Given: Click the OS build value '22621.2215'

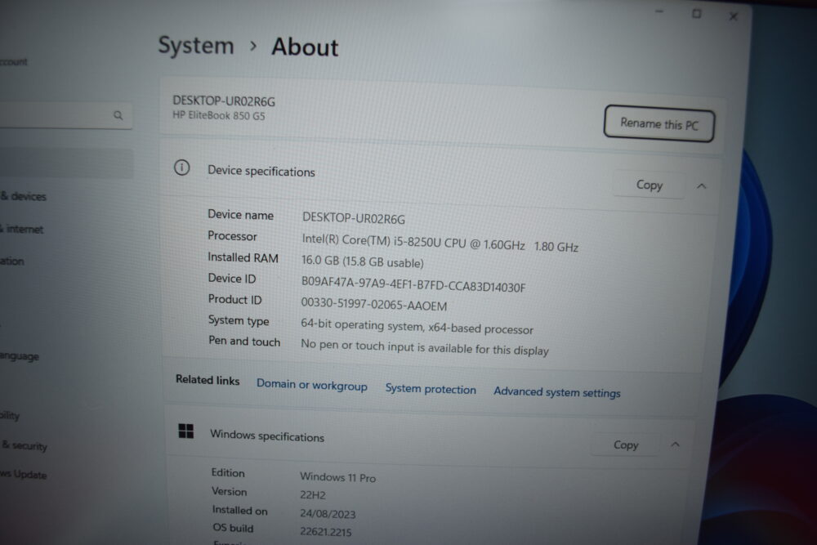Looking at the screenshot, I should point(326,532).
